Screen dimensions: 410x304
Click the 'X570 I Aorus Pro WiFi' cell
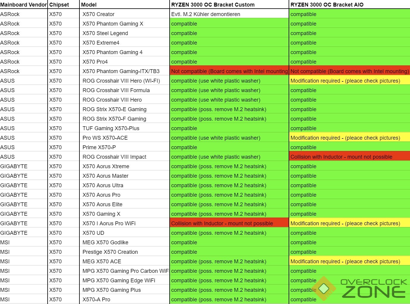coord(124,223)
